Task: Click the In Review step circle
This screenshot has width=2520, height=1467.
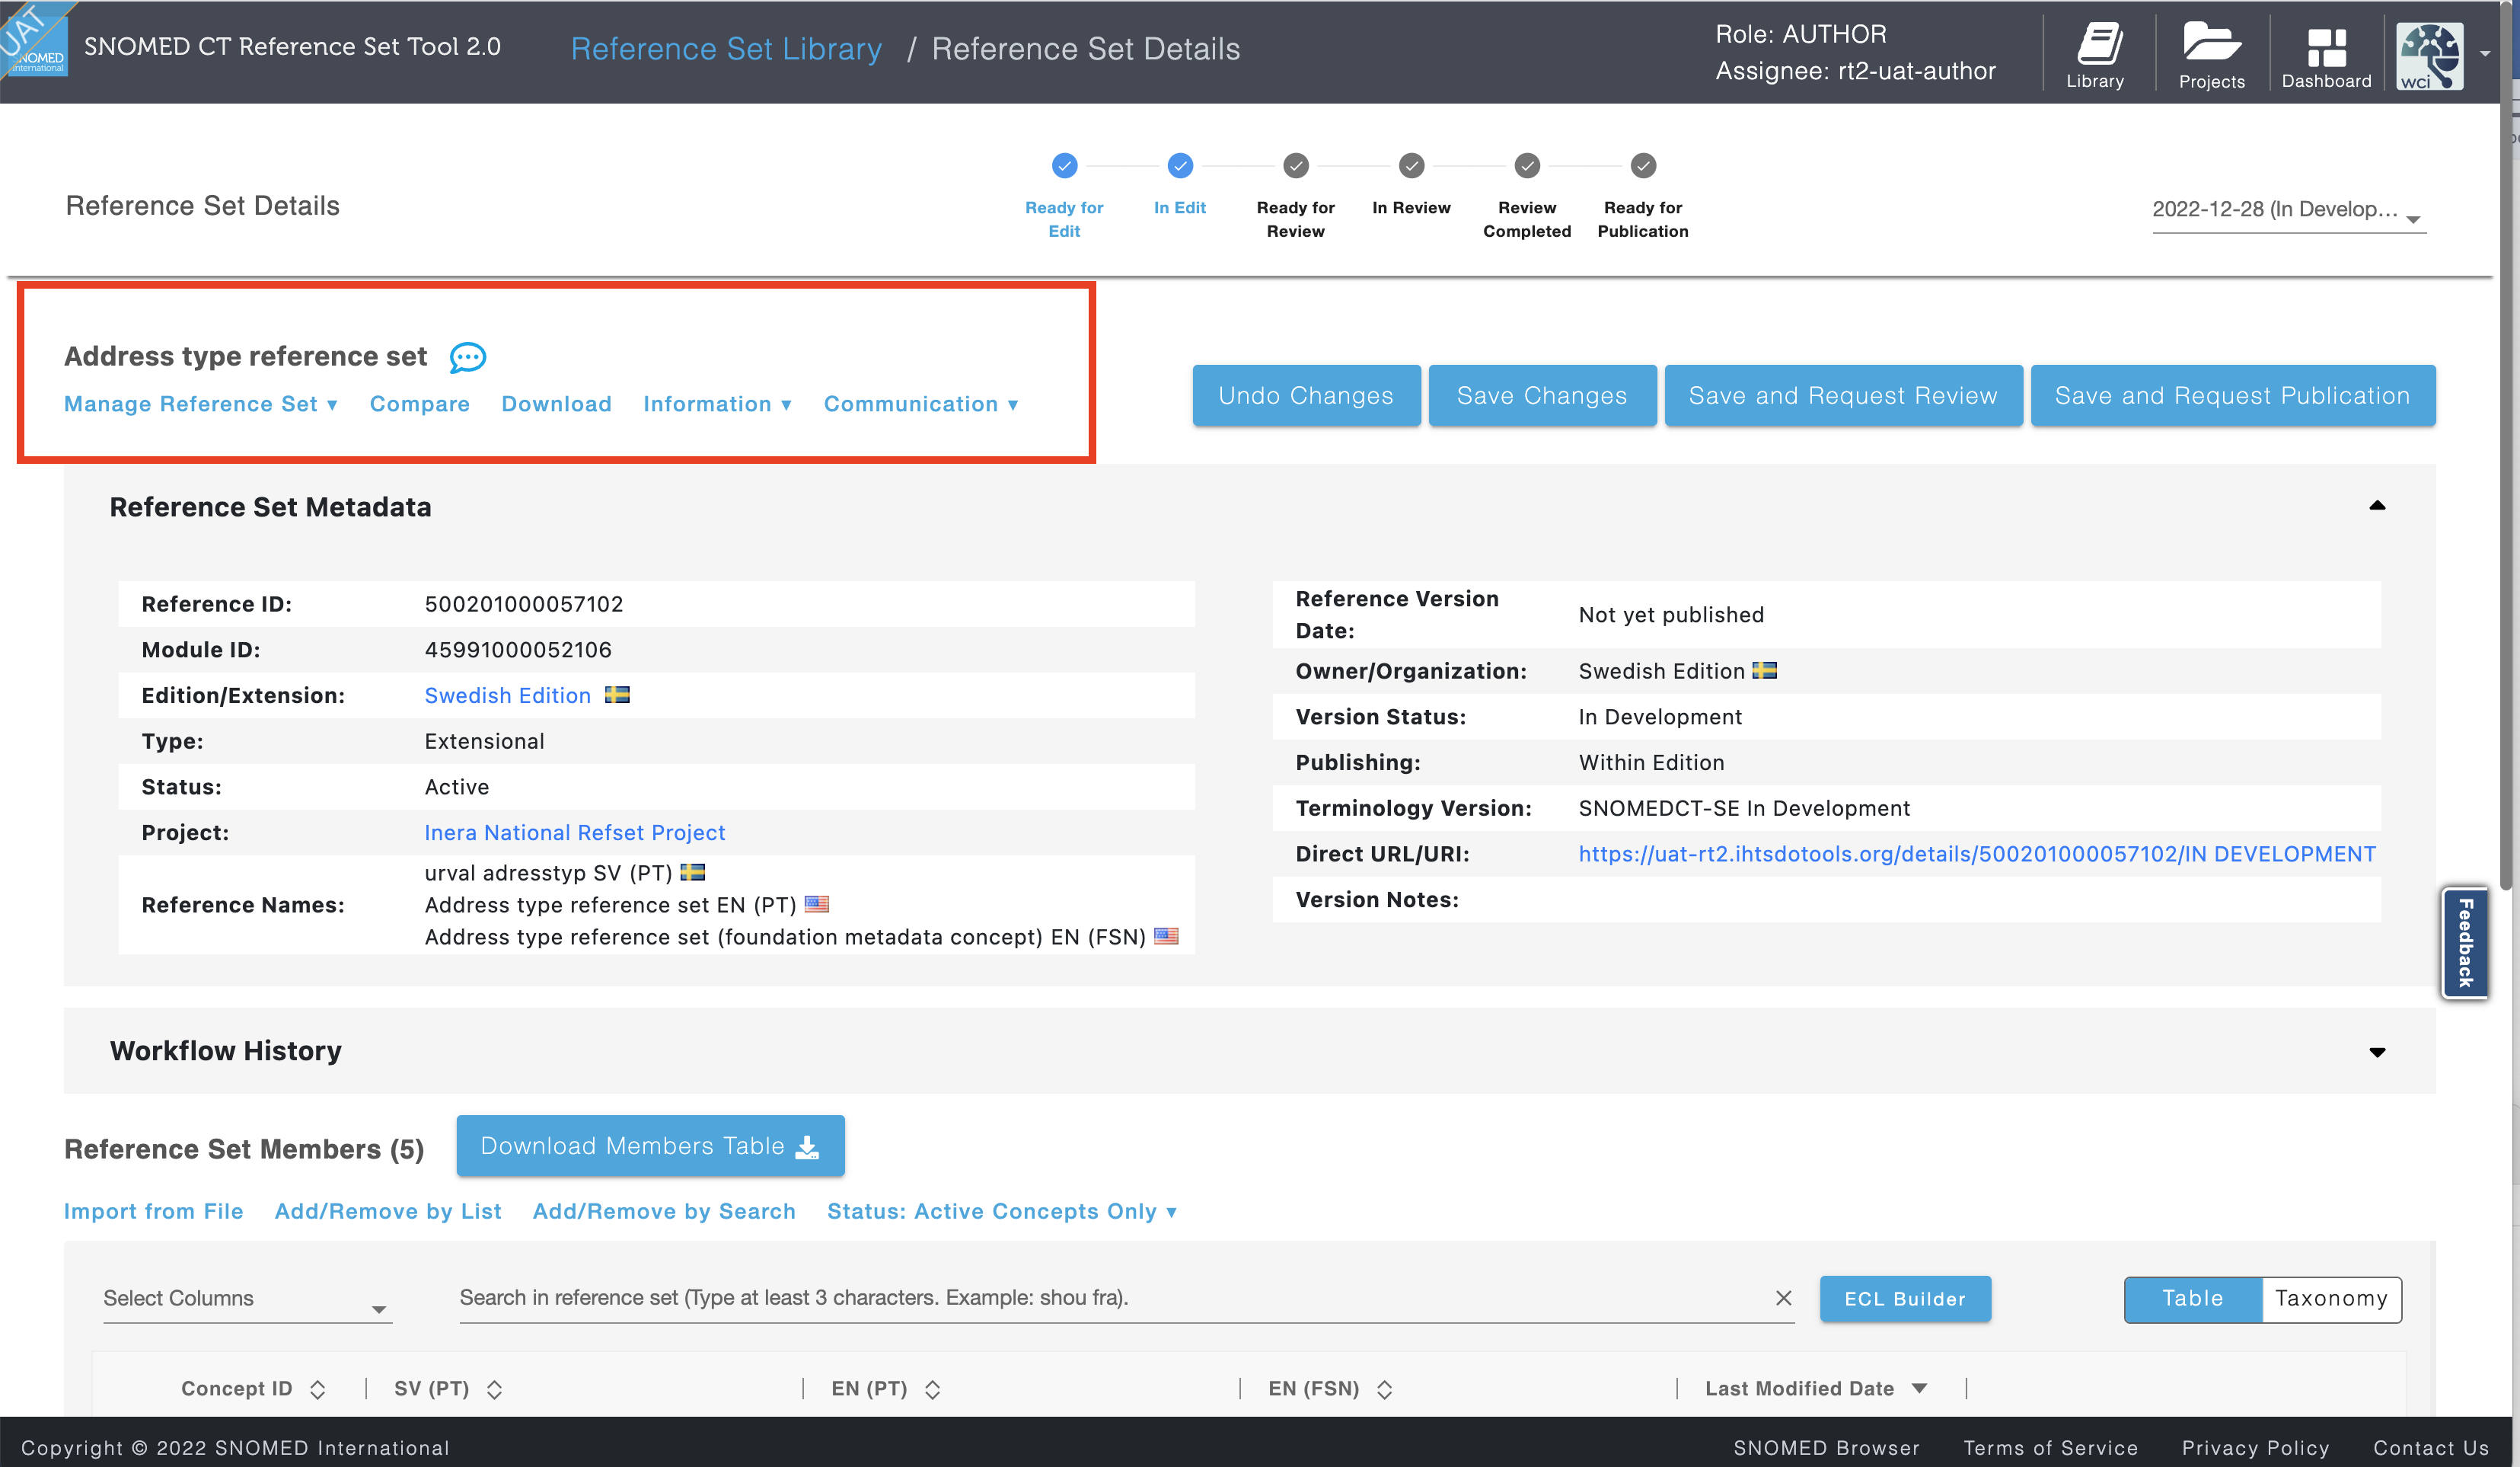Action: coord(1411,165)
